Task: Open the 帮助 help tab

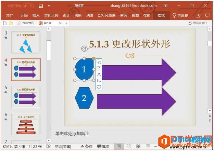Action: pos(147,15)
